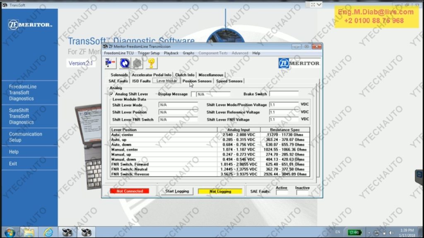Click the Windows Start orb
Screen dimensions: 424x238
pos(9,233)
